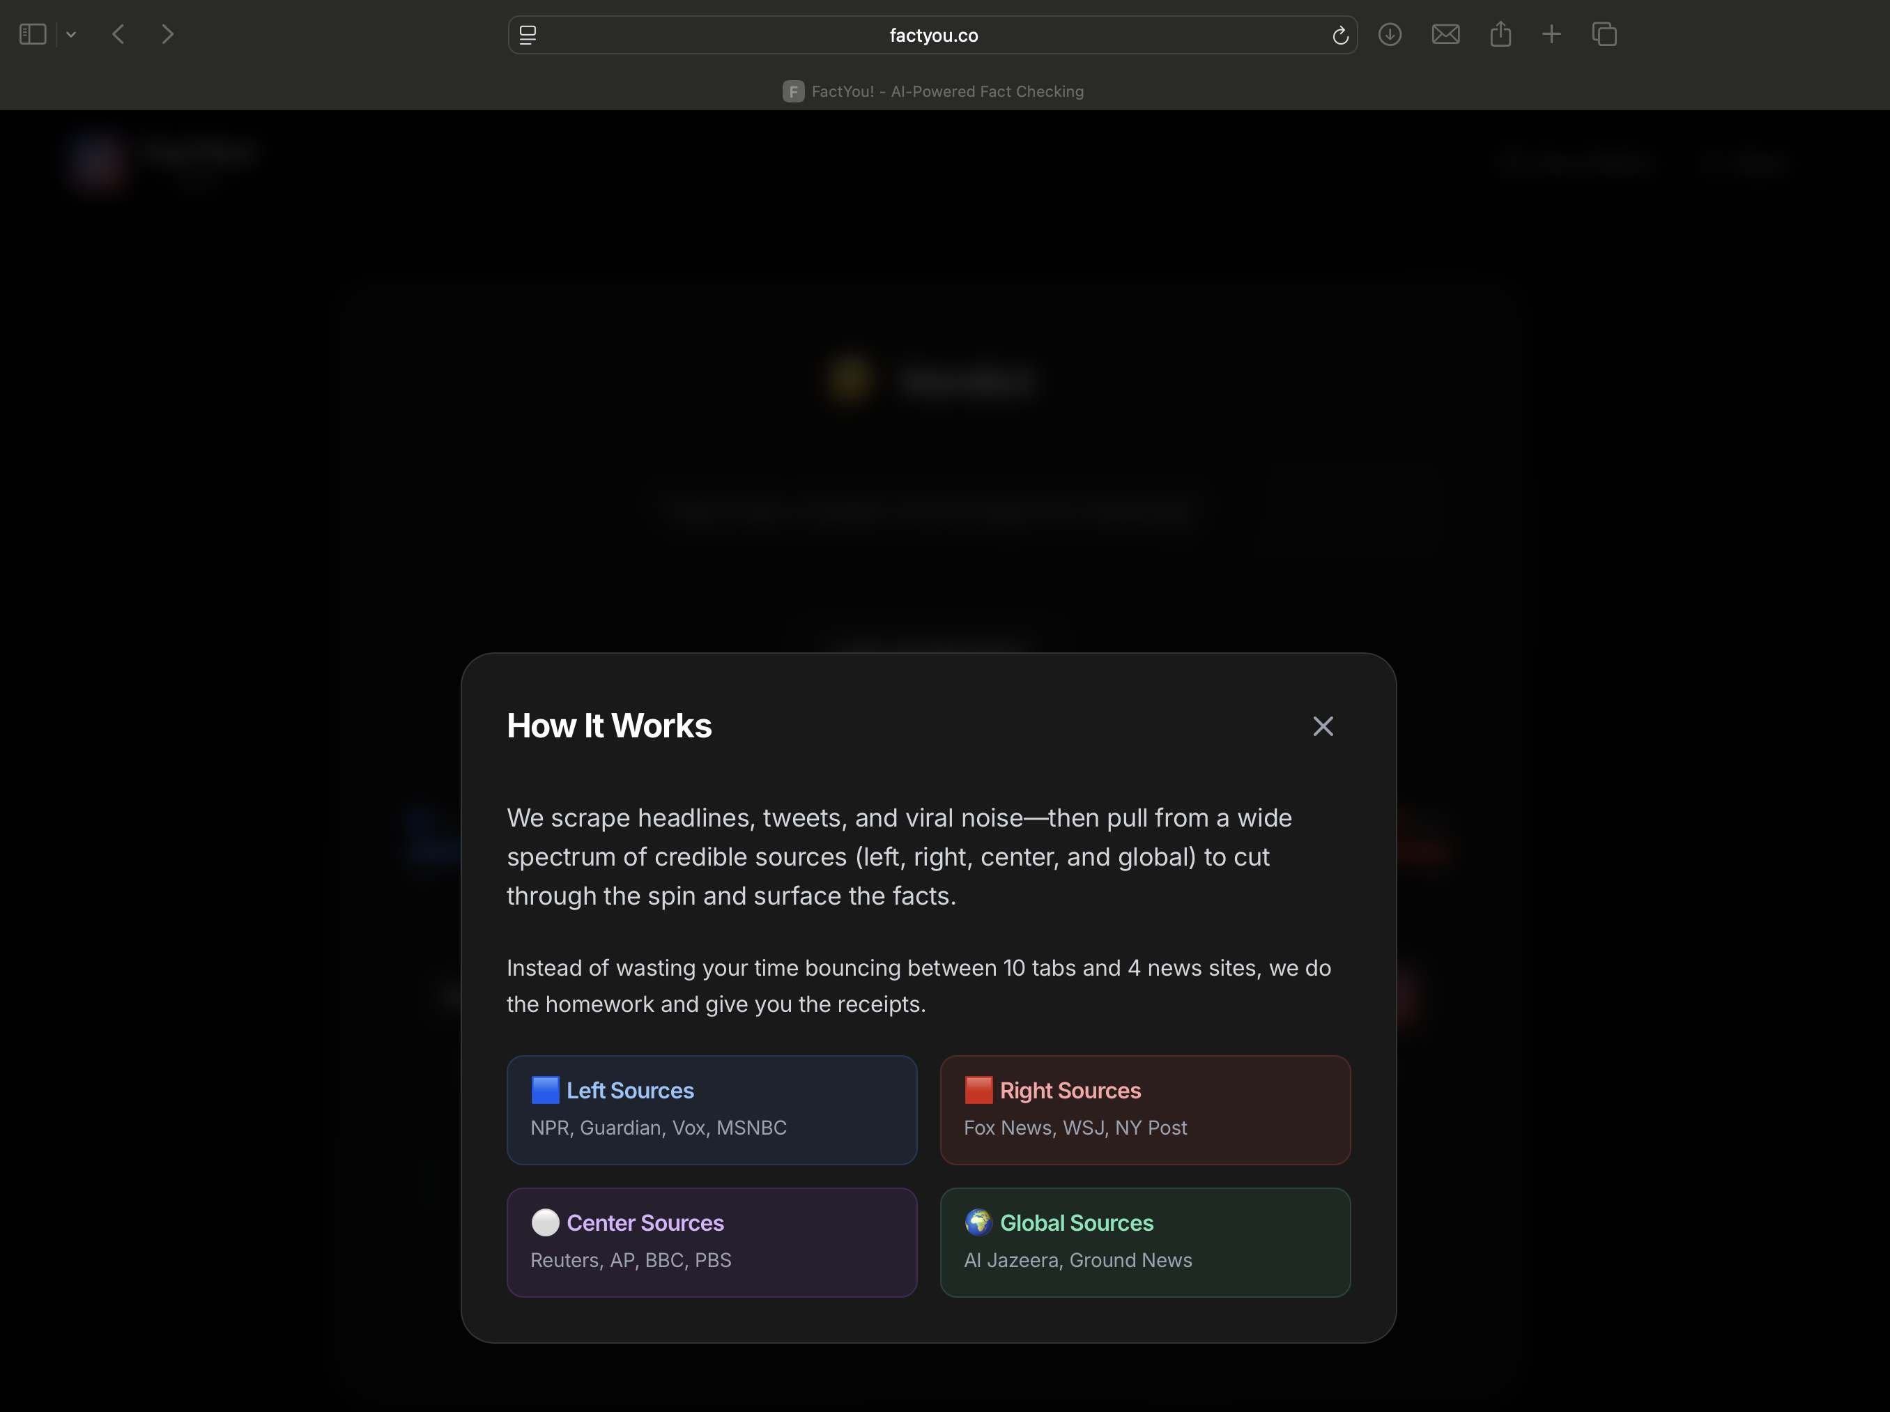Select the FactYou! AI-Powered Fact Checking tab
The height and width of the screenshot is (1412, 1890).
coord(933,91)
